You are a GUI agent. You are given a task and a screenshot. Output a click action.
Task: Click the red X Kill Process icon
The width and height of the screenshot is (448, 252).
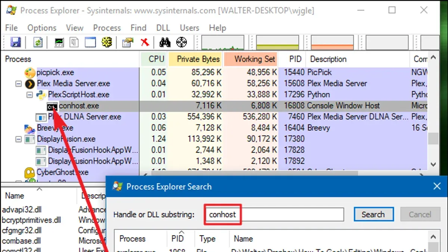click(145, 42)
